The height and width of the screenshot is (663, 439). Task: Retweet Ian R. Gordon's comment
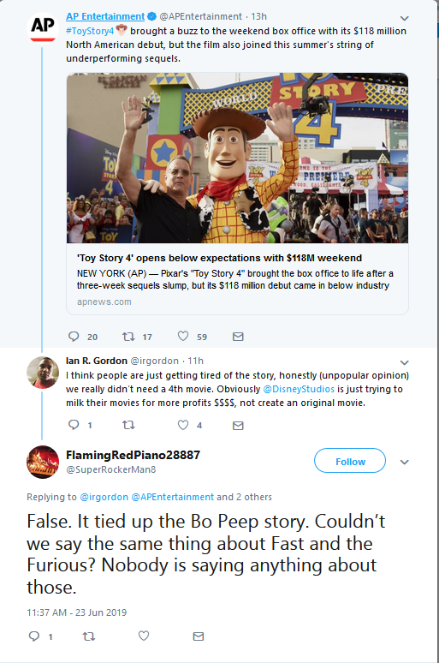tap(128, 425)
